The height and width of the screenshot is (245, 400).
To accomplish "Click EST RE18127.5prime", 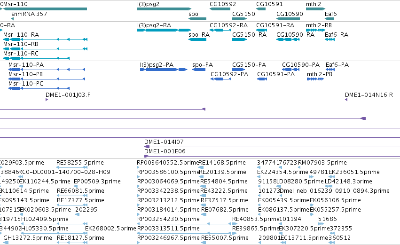I will click(72, 243).
